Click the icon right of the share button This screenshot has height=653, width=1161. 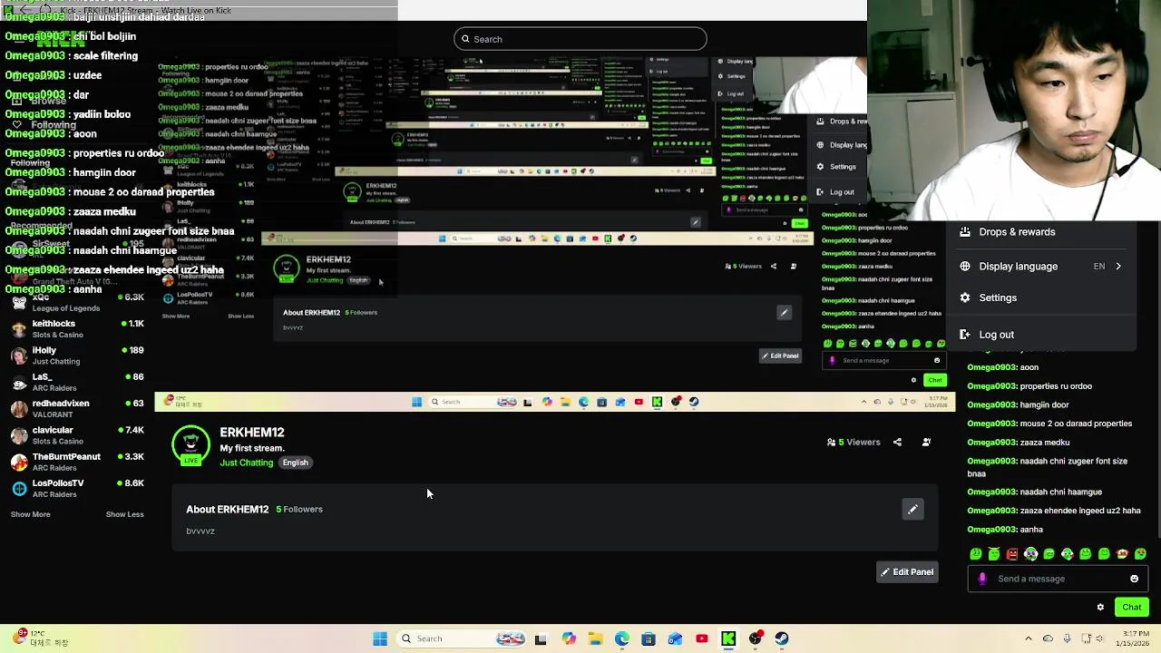pos(926,443)
